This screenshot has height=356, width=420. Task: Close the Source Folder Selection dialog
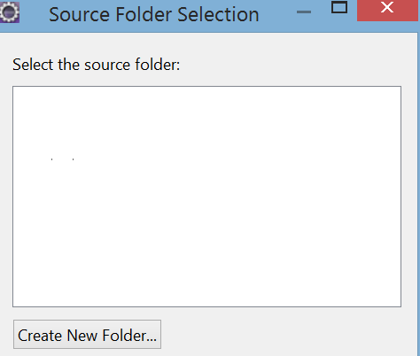coord(387,11)
